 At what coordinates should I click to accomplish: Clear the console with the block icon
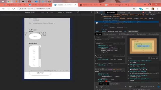[x=102, y=87]
